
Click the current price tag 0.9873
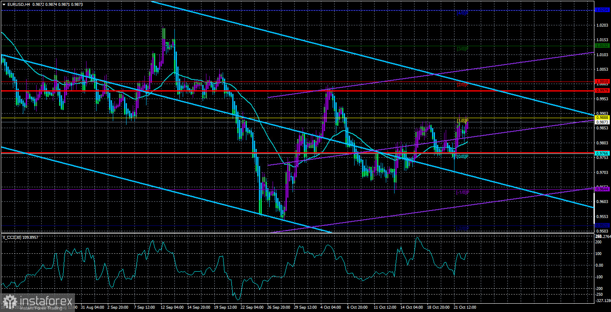pyautogui.click(x=602, y=122)
